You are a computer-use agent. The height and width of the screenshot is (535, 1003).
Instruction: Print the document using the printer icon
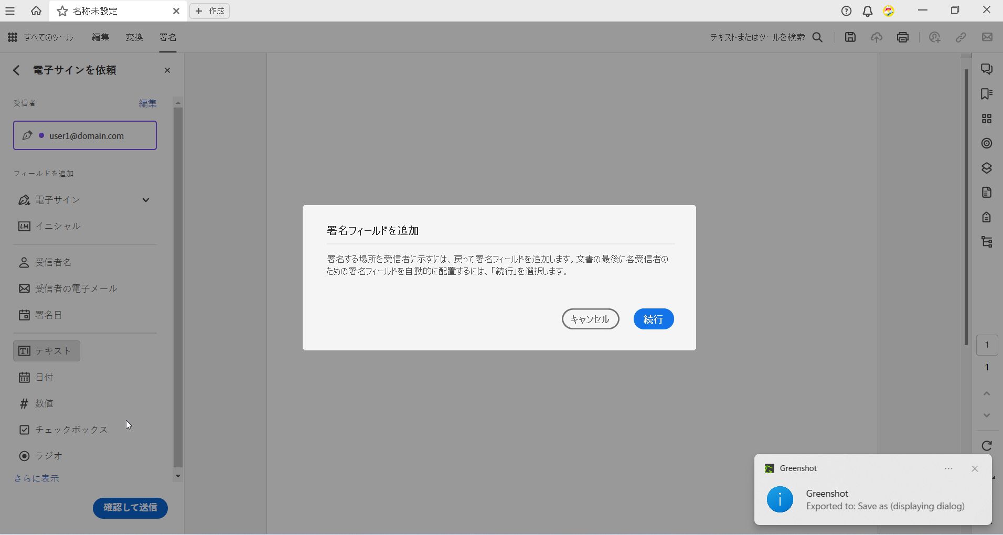coord(903,37)
